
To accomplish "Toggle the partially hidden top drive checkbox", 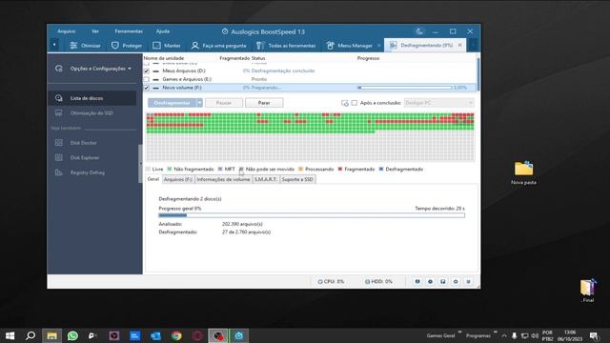I will pyautogui.click(x=147, y=64).
